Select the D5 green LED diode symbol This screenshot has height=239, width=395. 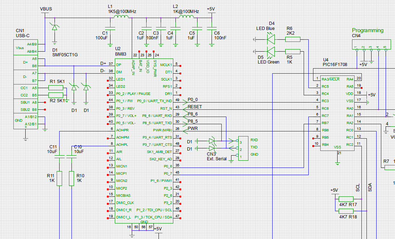[x=271, y=52]
